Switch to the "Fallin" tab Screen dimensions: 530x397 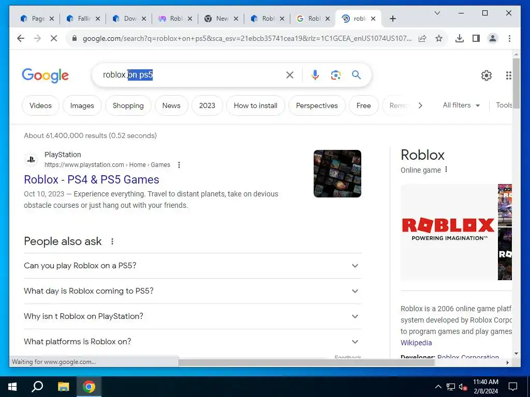[x=82, y=19]
